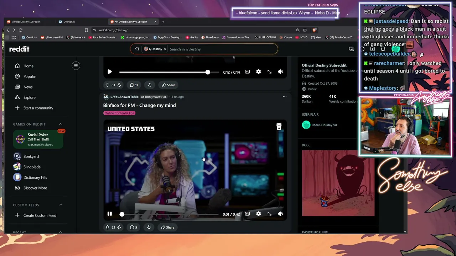Click the browser forward arrow
The image size is (456, 256).
(x=14, y=30)
